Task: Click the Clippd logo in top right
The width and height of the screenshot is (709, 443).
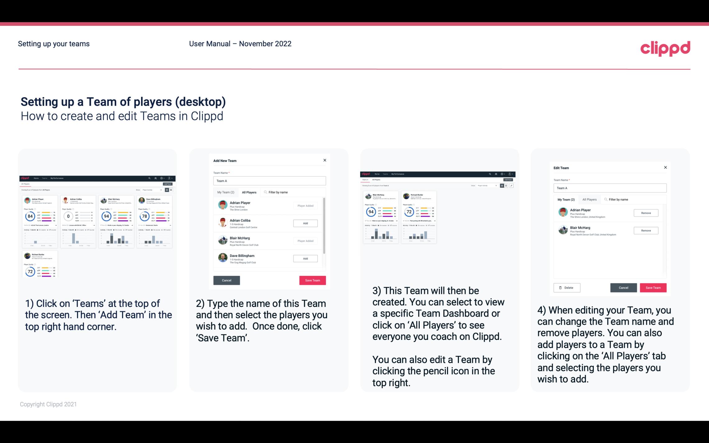Action: click(x=666, y=48)
